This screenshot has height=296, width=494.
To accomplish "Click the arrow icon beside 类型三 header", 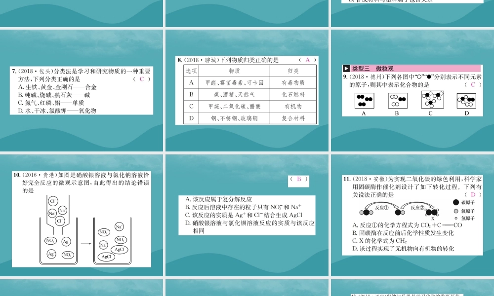I will [346, 69].
